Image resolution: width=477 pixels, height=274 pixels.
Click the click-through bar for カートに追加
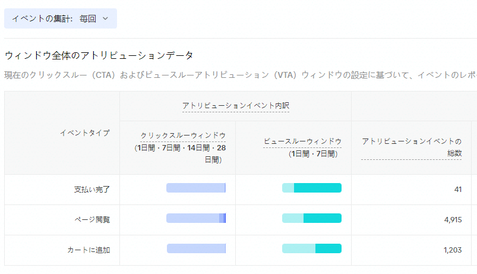[x=196, y=248]
